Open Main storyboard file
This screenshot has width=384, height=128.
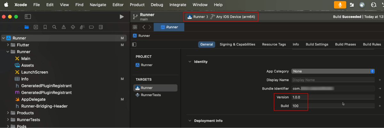click(x=26, y=58)
